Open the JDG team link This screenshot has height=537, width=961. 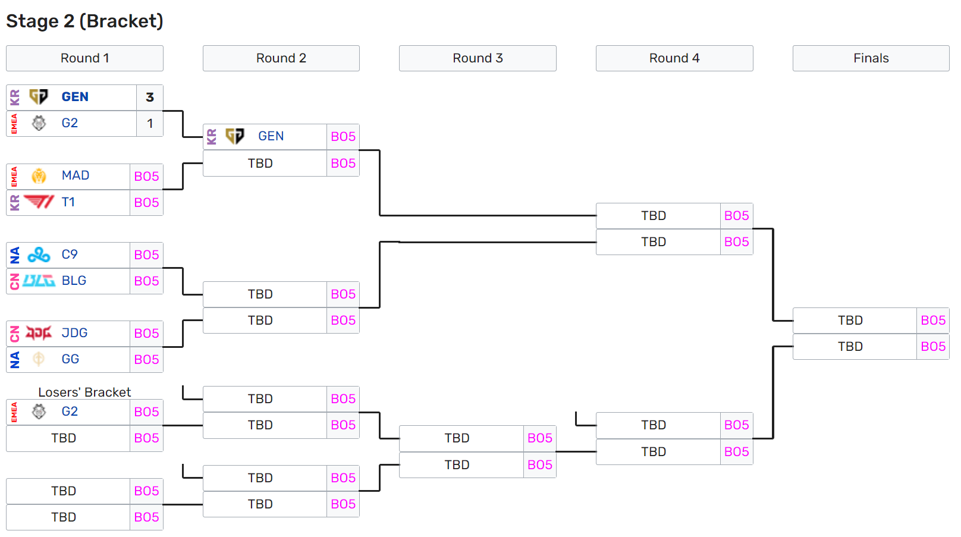74,333
